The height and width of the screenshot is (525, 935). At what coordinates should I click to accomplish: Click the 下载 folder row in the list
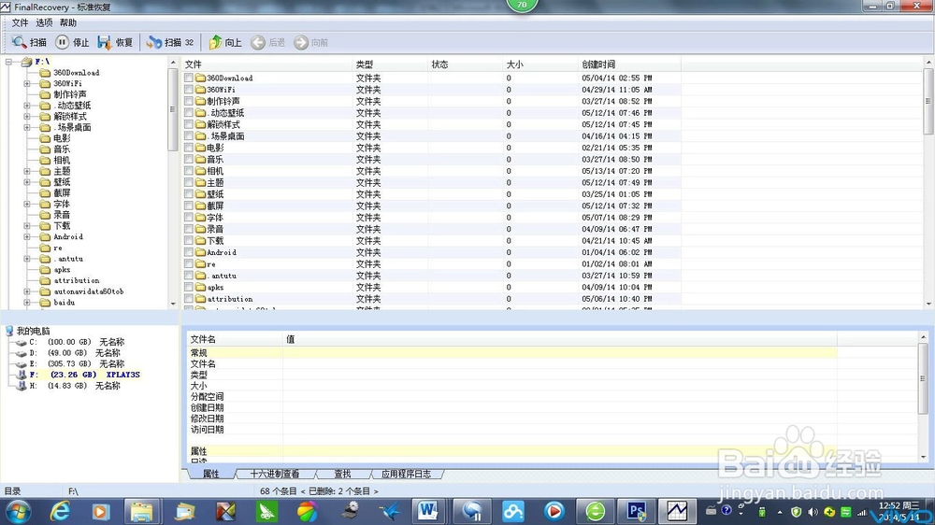pos(432,241)
